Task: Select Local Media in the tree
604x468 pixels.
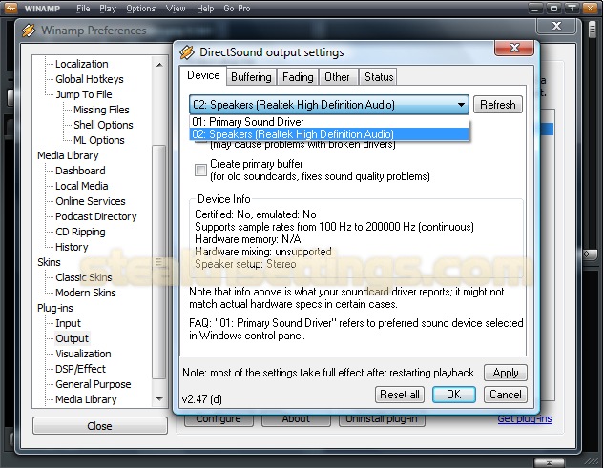Action: point(82,186)
